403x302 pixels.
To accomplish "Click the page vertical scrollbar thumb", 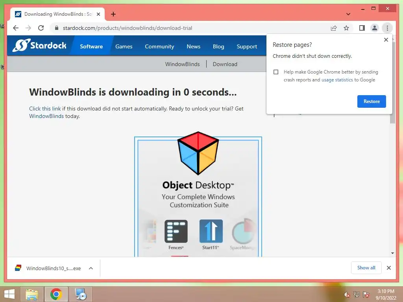I will (392, 82).
